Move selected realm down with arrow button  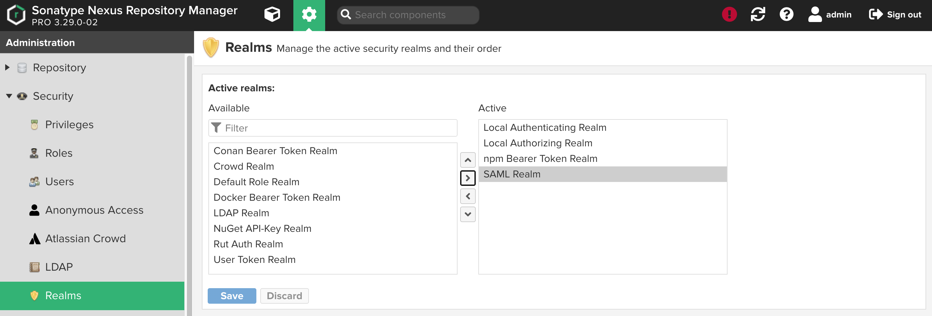pyautogui.click(x=467, y=214)
